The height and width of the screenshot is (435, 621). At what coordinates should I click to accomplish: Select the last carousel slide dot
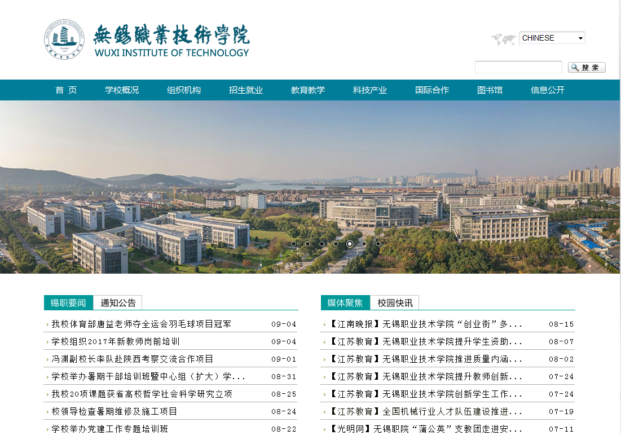(378, 244)
